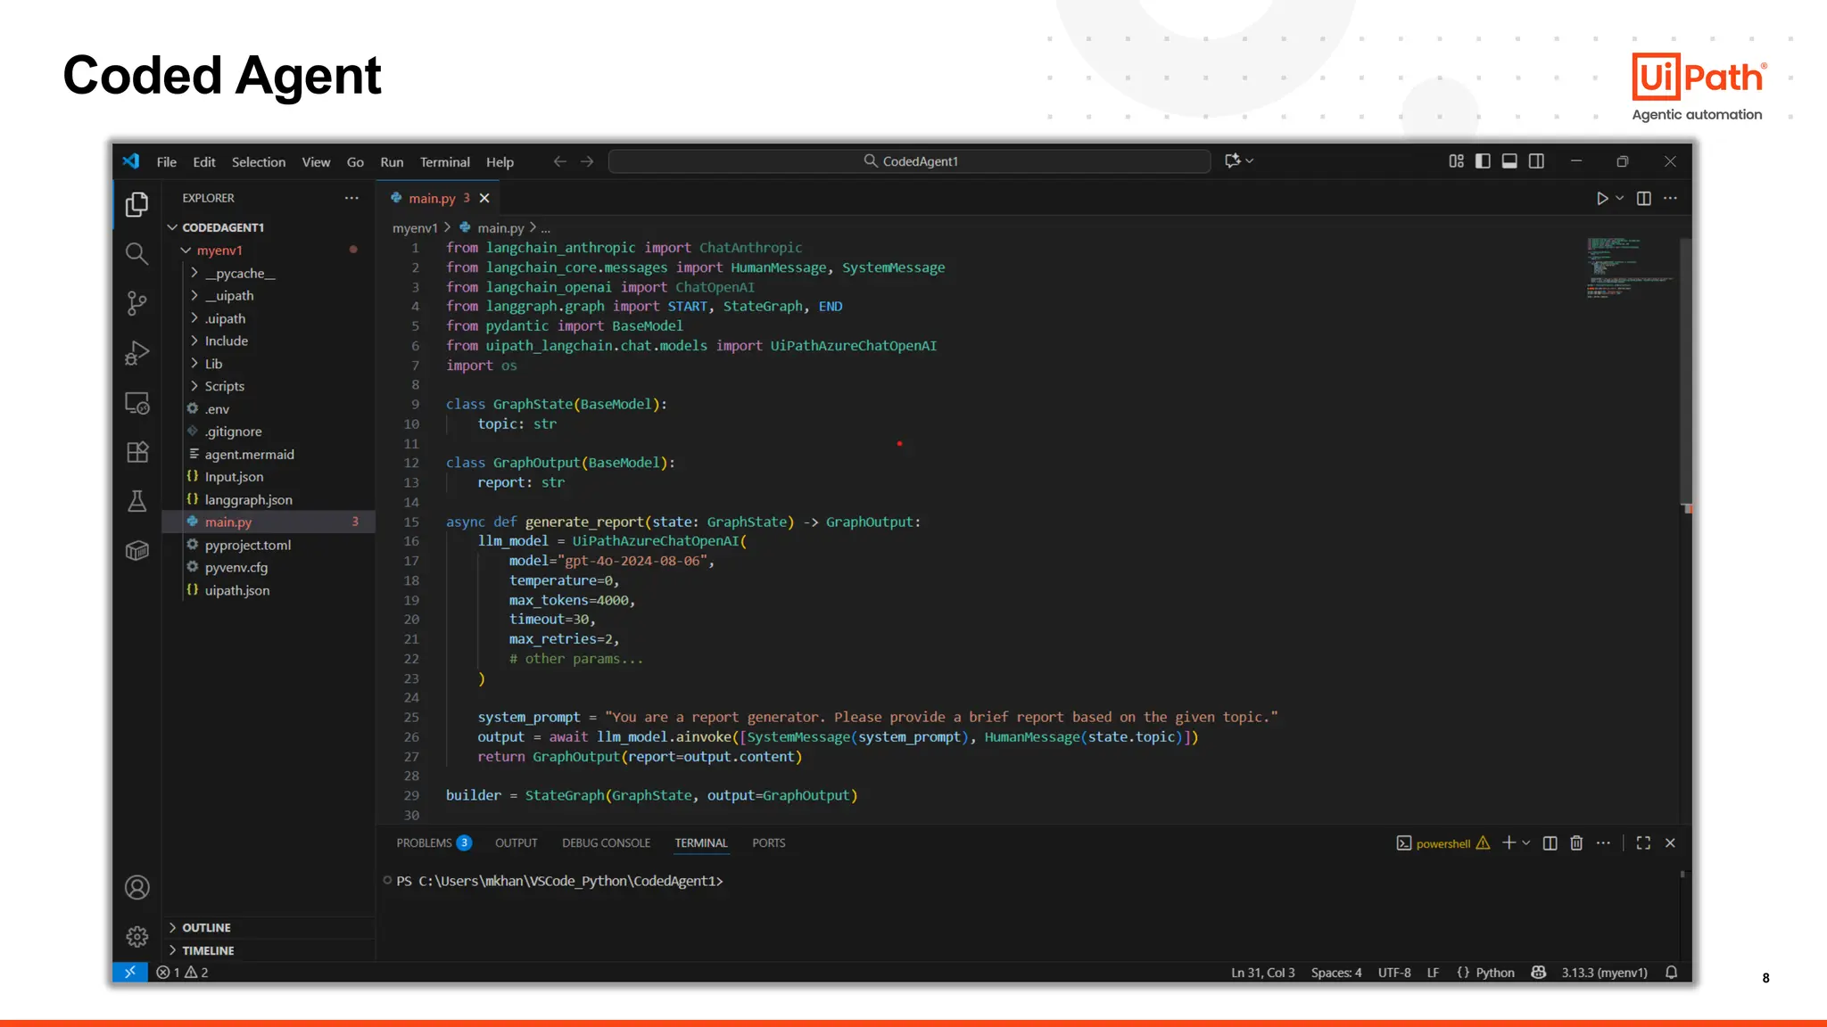Open the Terminal menu
The image size is (1827, 1027).
coord(444,162)
